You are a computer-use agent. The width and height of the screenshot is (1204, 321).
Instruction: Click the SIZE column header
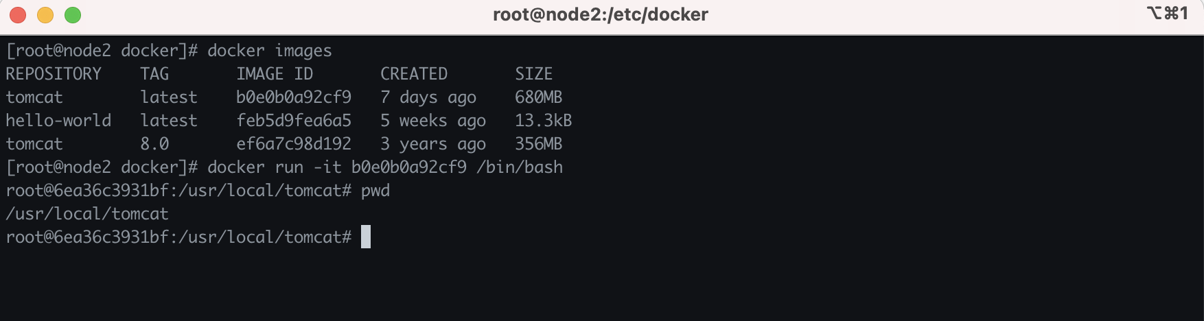point(534,74)
